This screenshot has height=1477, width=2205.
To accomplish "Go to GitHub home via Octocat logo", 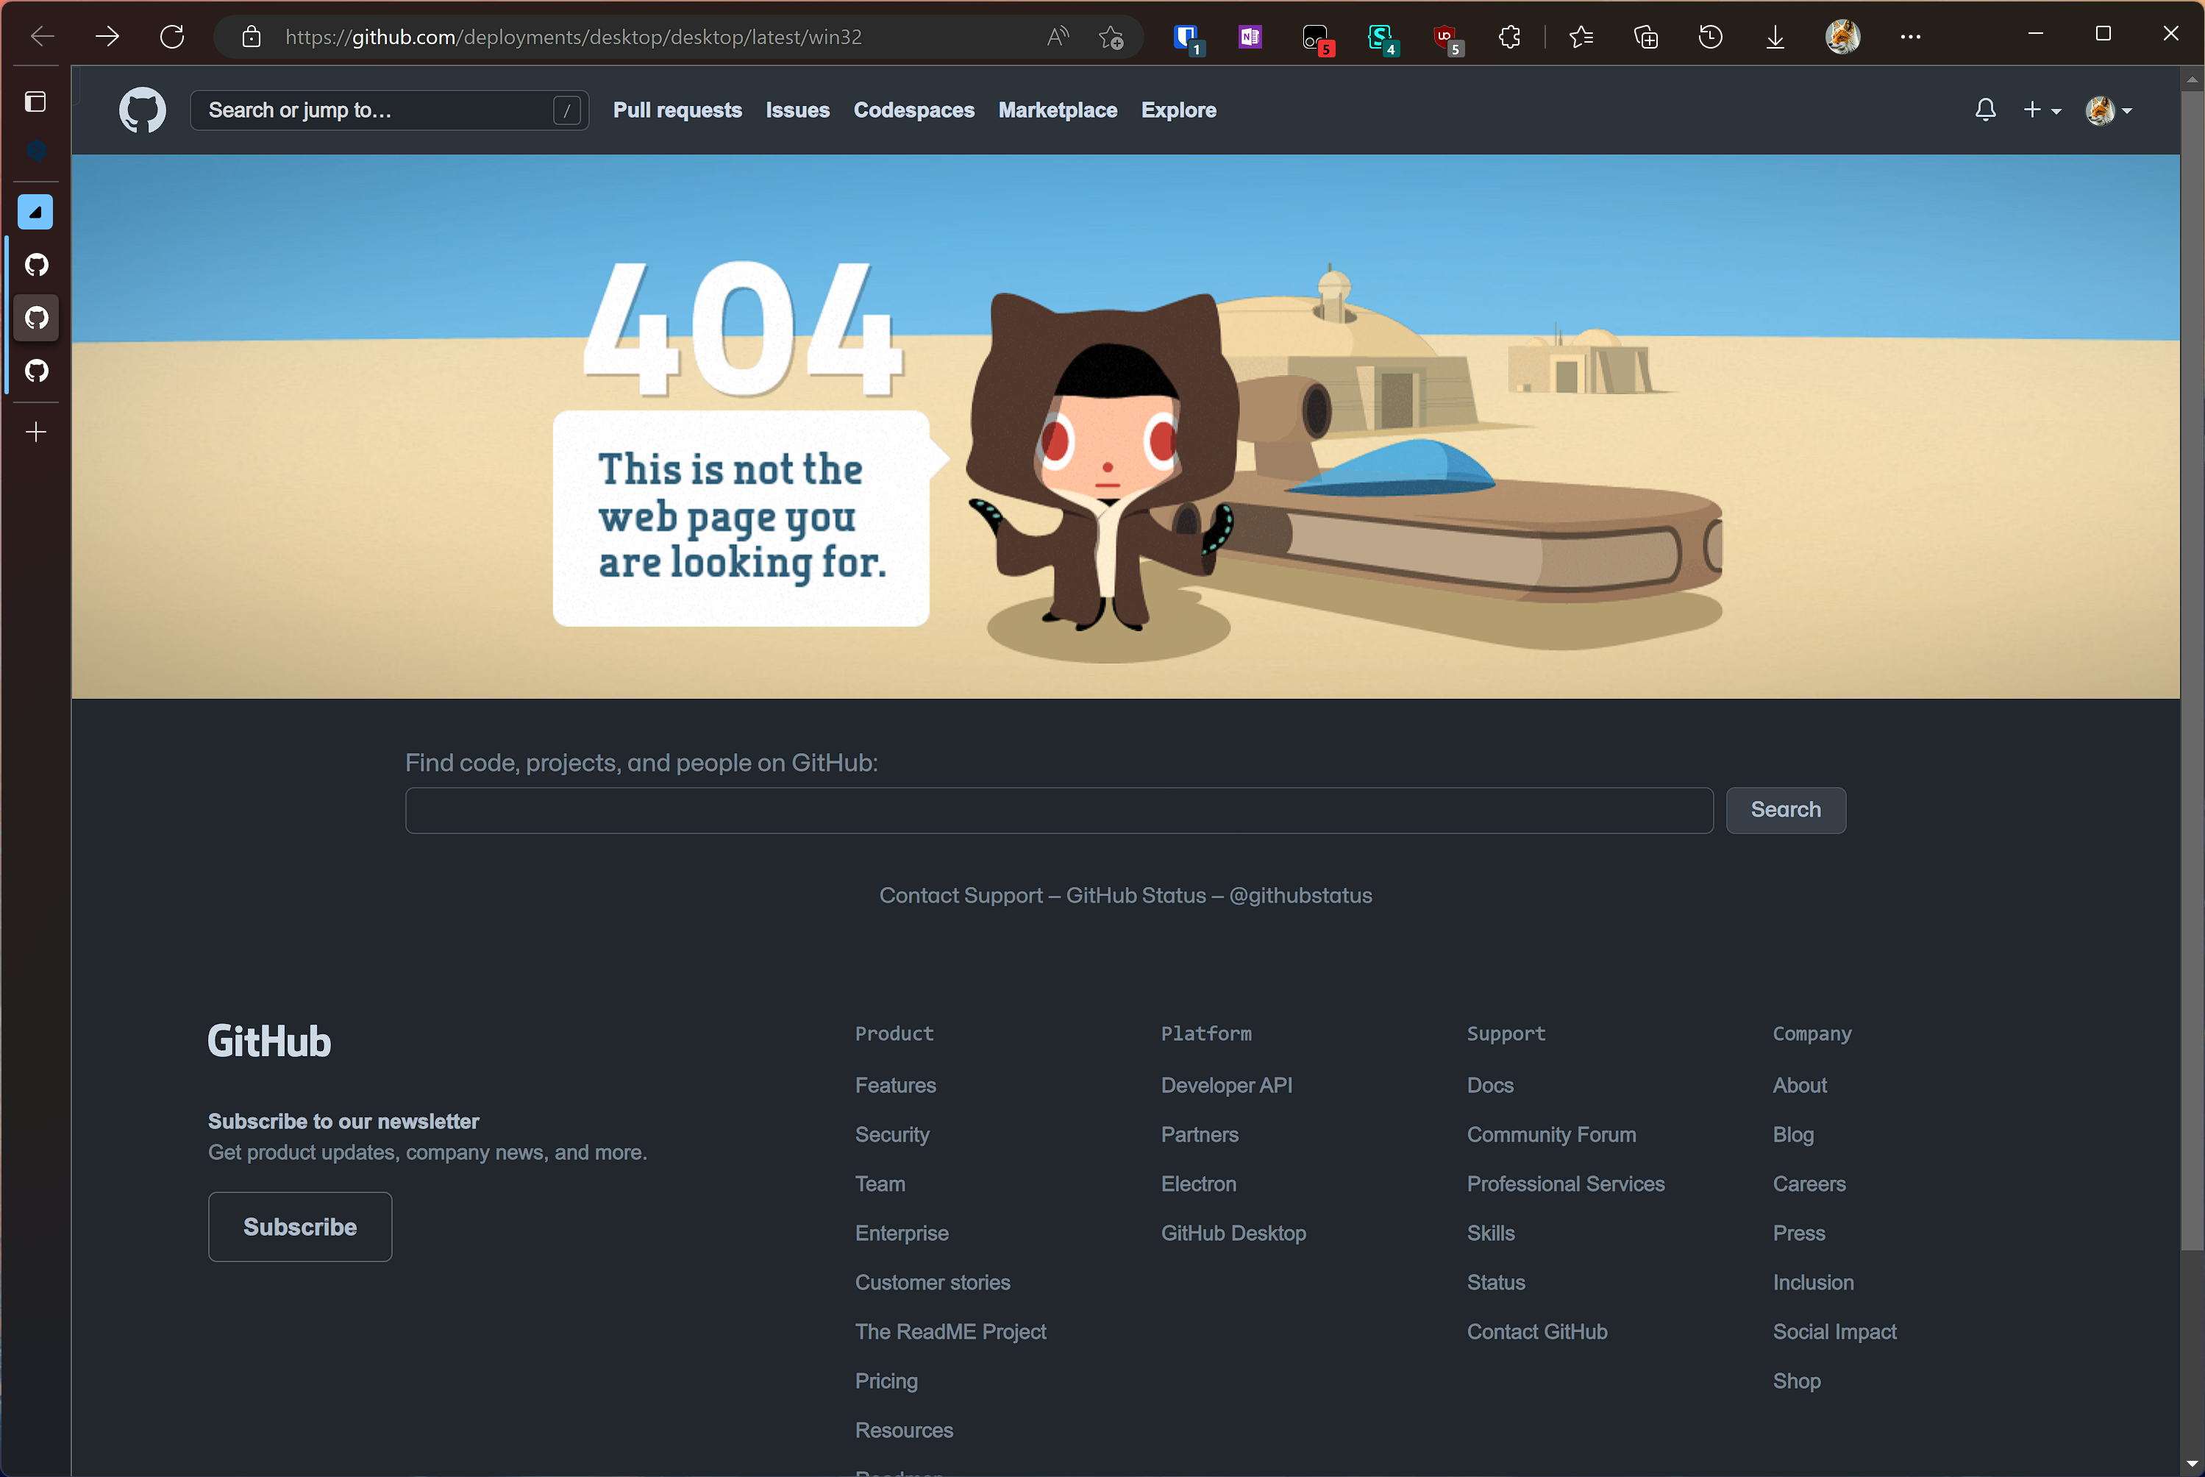I will point(142,110).
